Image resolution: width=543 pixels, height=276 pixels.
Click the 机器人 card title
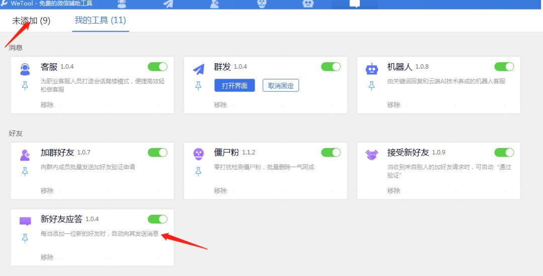pyautogui.click(x=400, y=67)
